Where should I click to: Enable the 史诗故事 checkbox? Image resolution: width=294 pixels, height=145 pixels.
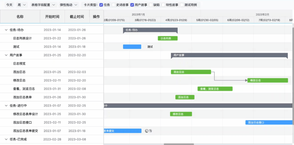114,5
